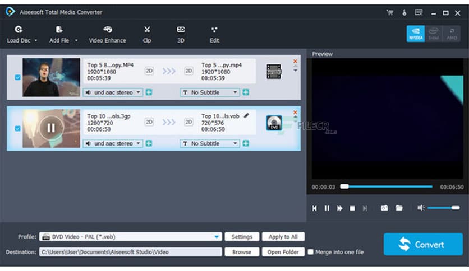Browse for destination folder
The height and width of the screenshot is (271, 469).
242,252
